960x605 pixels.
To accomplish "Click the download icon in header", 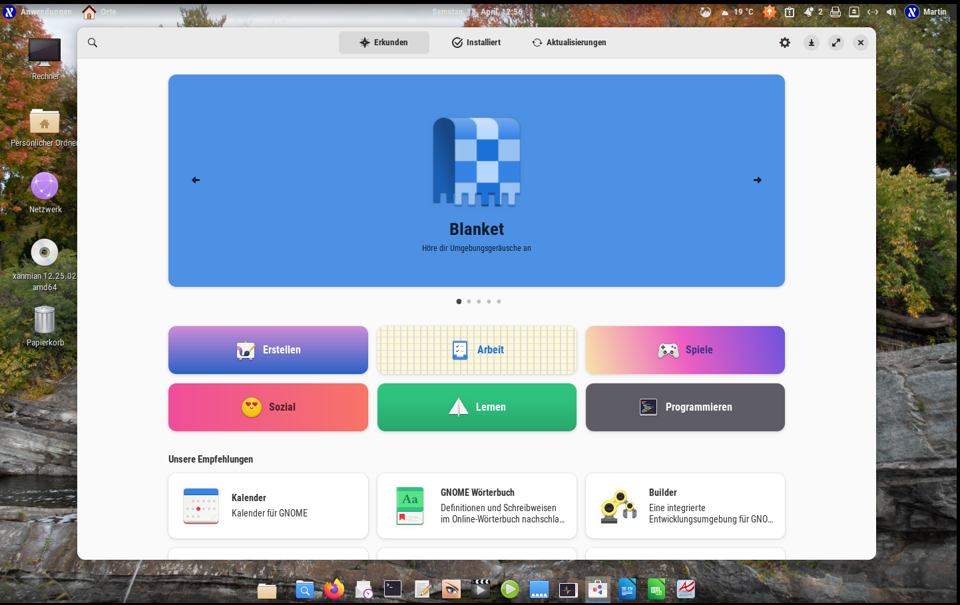I will [811, 43].
